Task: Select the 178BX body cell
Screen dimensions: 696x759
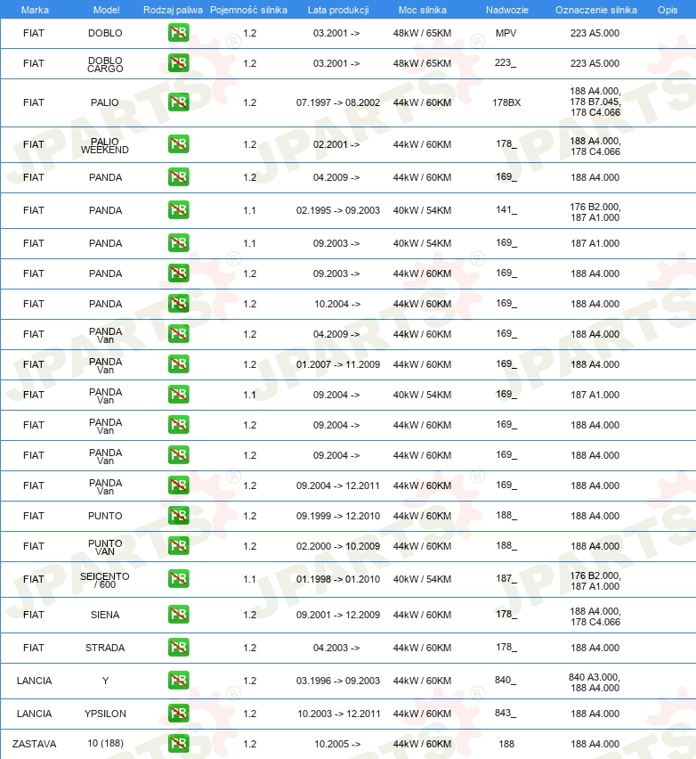Action: pyautogui.click(x=506, y=102)
